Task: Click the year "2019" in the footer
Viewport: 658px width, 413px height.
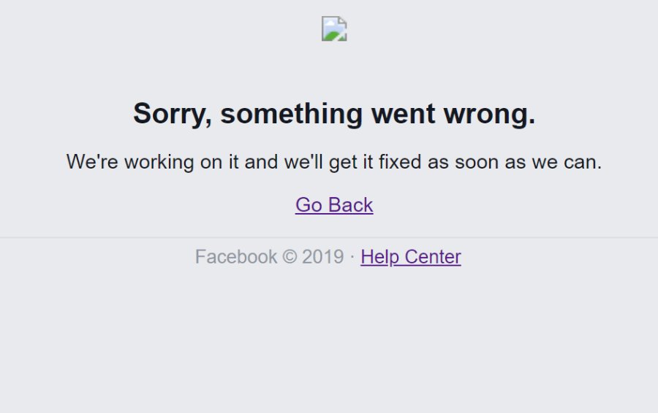Action: coord(322,257)
